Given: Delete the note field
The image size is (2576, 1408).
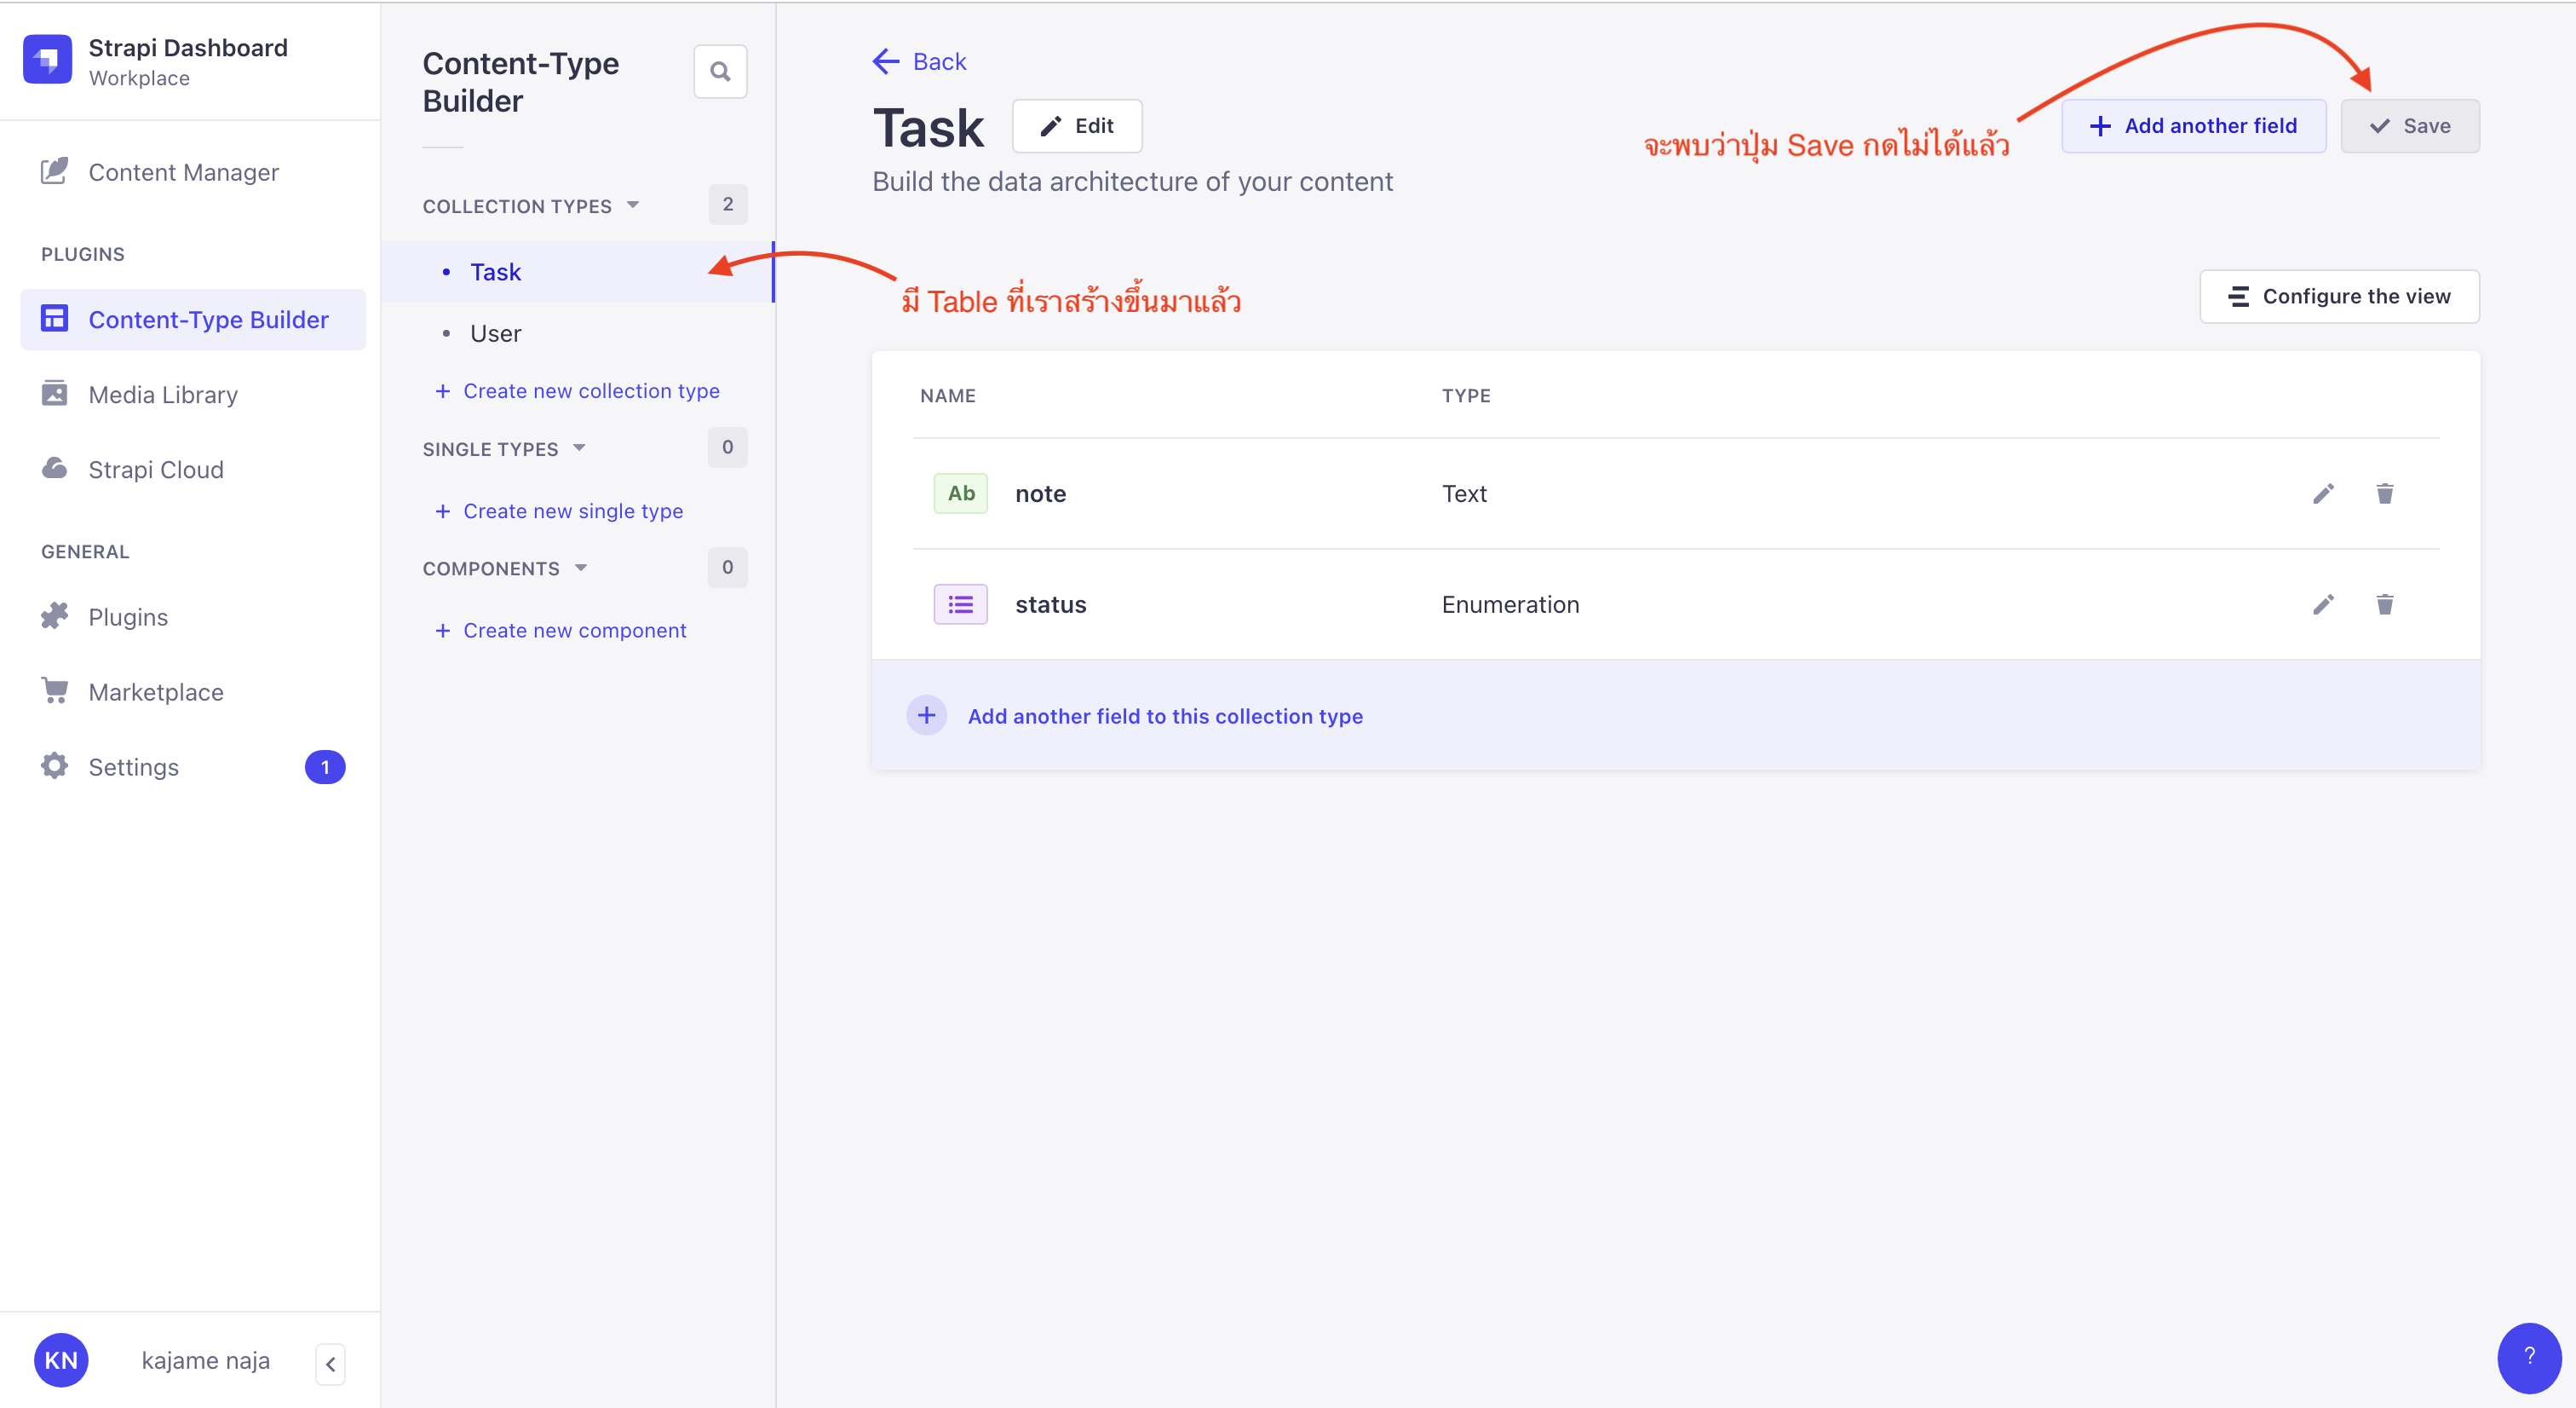Looking at the screenshot, I should tap(2385, 493).
